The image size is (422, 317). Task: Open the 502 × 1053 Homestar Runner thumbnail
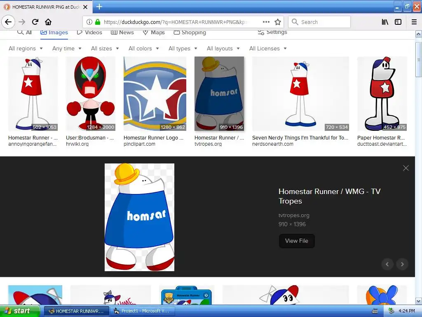coord(33,94)
